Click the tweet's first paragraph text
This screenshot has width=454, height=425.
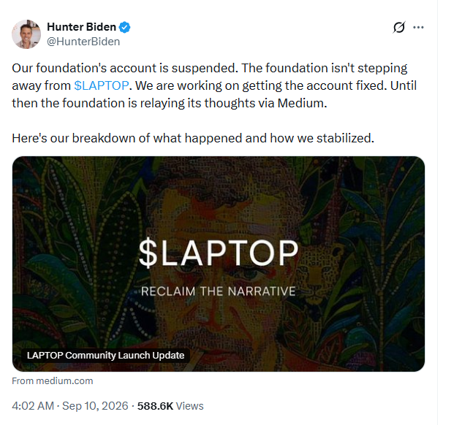point(214,85)
